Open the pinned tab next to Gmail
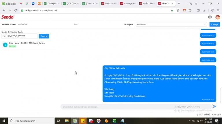Image resolution: width=222 pixels, height=124 pixels. coord(27,3)
